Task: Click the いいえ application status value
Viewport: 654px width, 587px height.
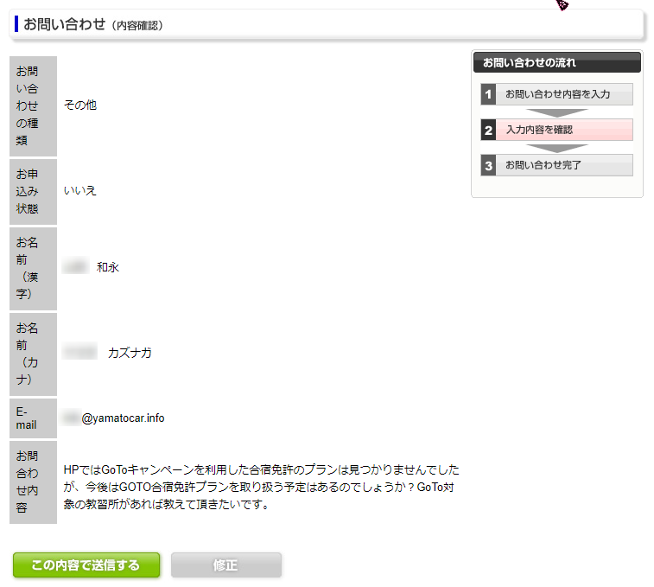Action: (x=80, y=190)
